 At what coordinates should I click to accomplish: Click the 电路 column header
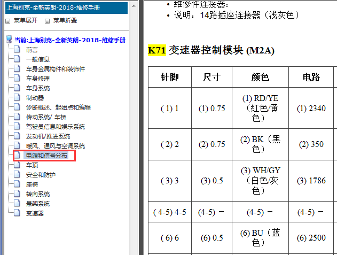tap(311, 77)
